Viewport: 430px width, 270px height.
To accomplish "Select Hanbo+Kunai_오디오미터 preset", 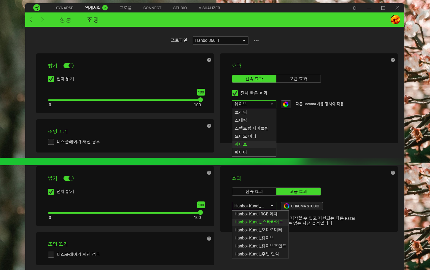I will click(x=260, y=230).
